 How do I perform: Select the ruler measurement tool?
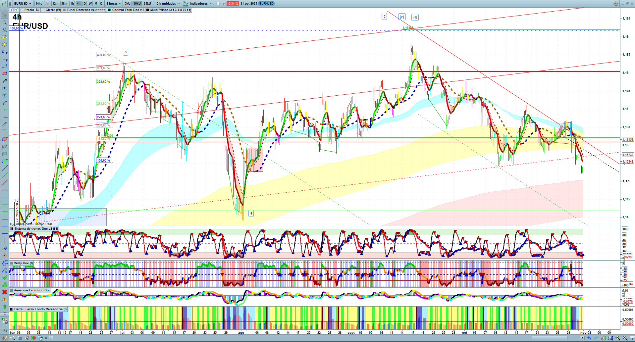(5, 124)
